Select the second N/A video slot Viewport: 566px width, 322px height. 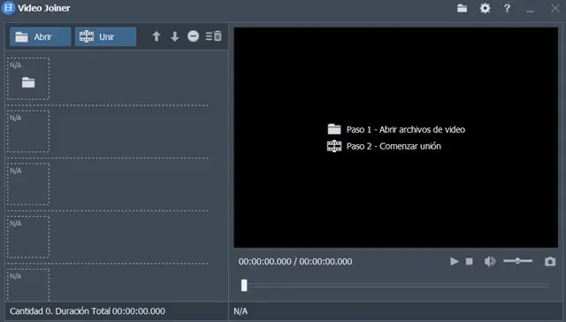(28, 132)
